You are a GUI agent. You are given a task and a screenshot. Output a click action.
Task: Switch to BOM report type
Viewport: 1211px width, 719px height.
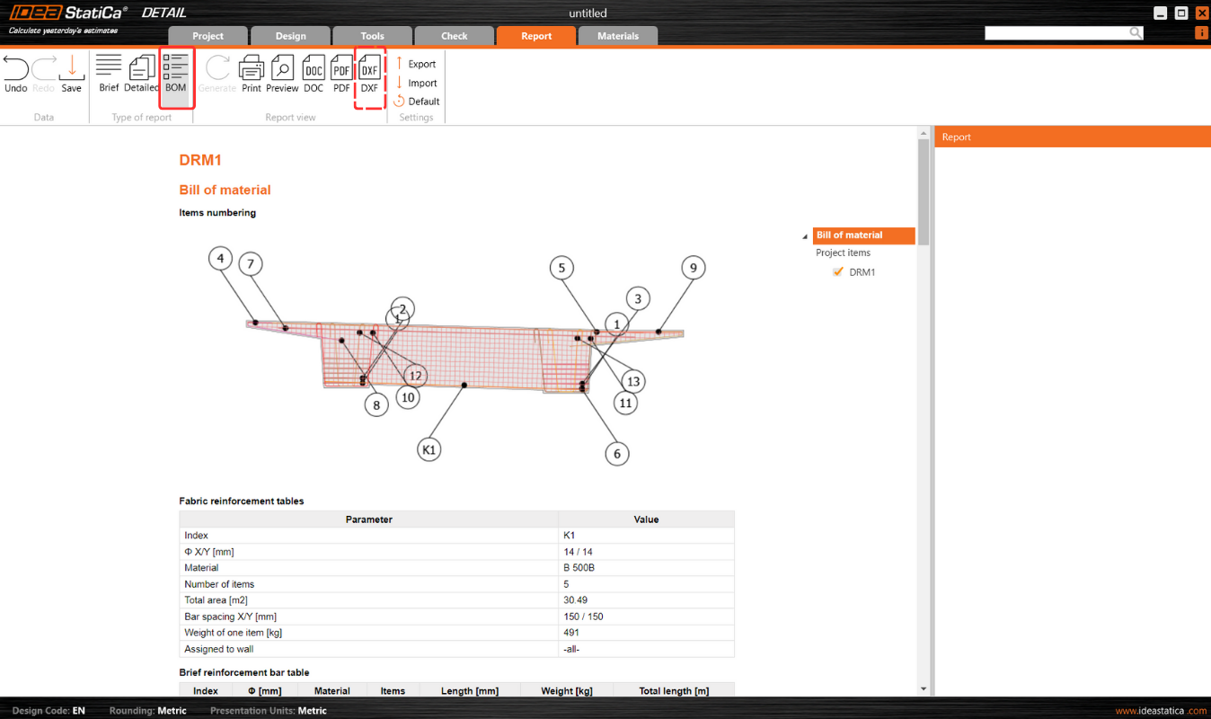176,74
